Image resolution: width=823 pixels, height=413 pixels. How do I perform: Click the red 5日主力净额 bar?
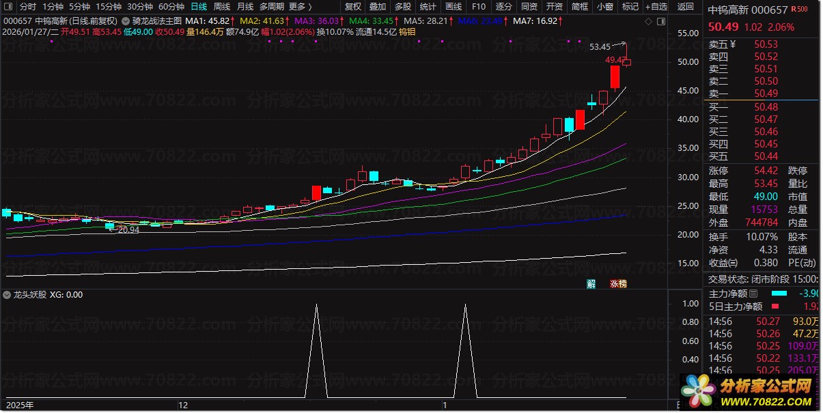775,307
